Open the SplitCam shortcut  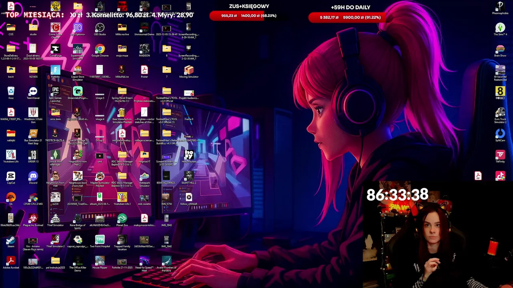(x=500, y=135)
